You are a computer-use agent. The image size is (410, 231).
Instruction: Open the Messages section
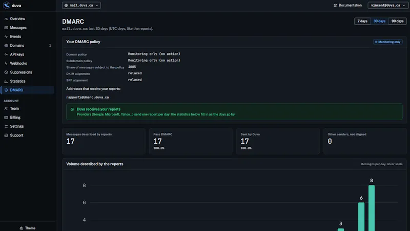(x=28, y=28)
